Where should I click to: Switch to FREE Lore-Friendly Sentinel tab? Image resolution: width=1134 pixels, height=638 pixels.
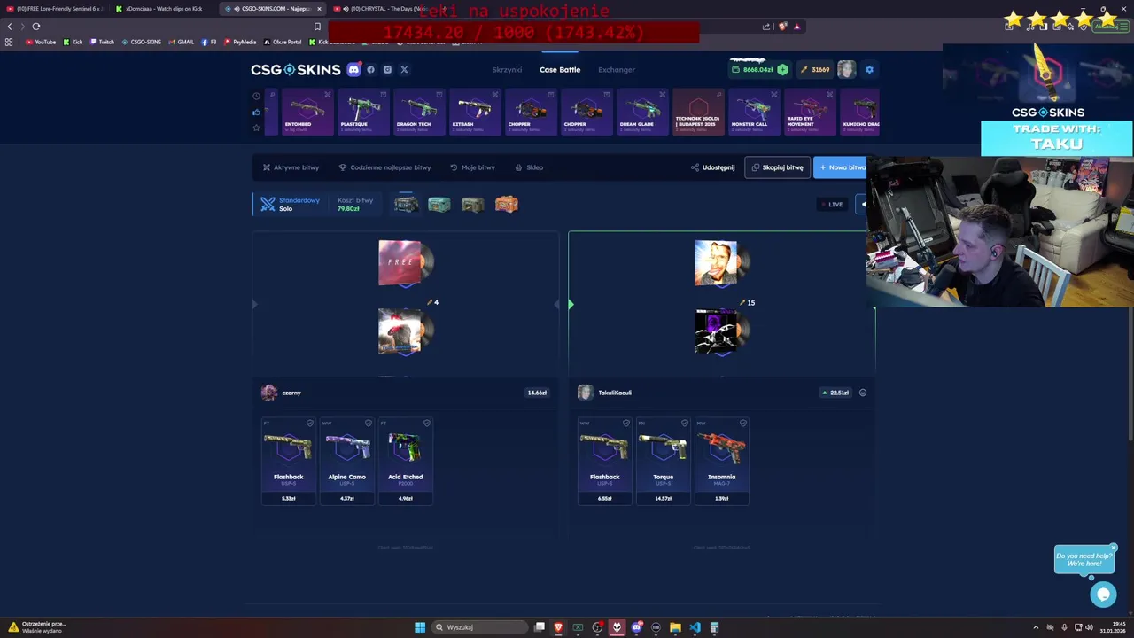click(57, 9)
